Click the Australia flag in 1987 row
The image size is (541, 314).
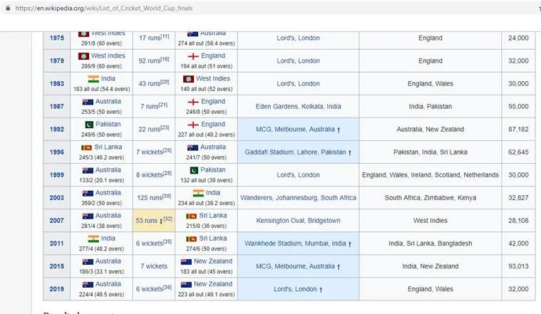point(88,102)
